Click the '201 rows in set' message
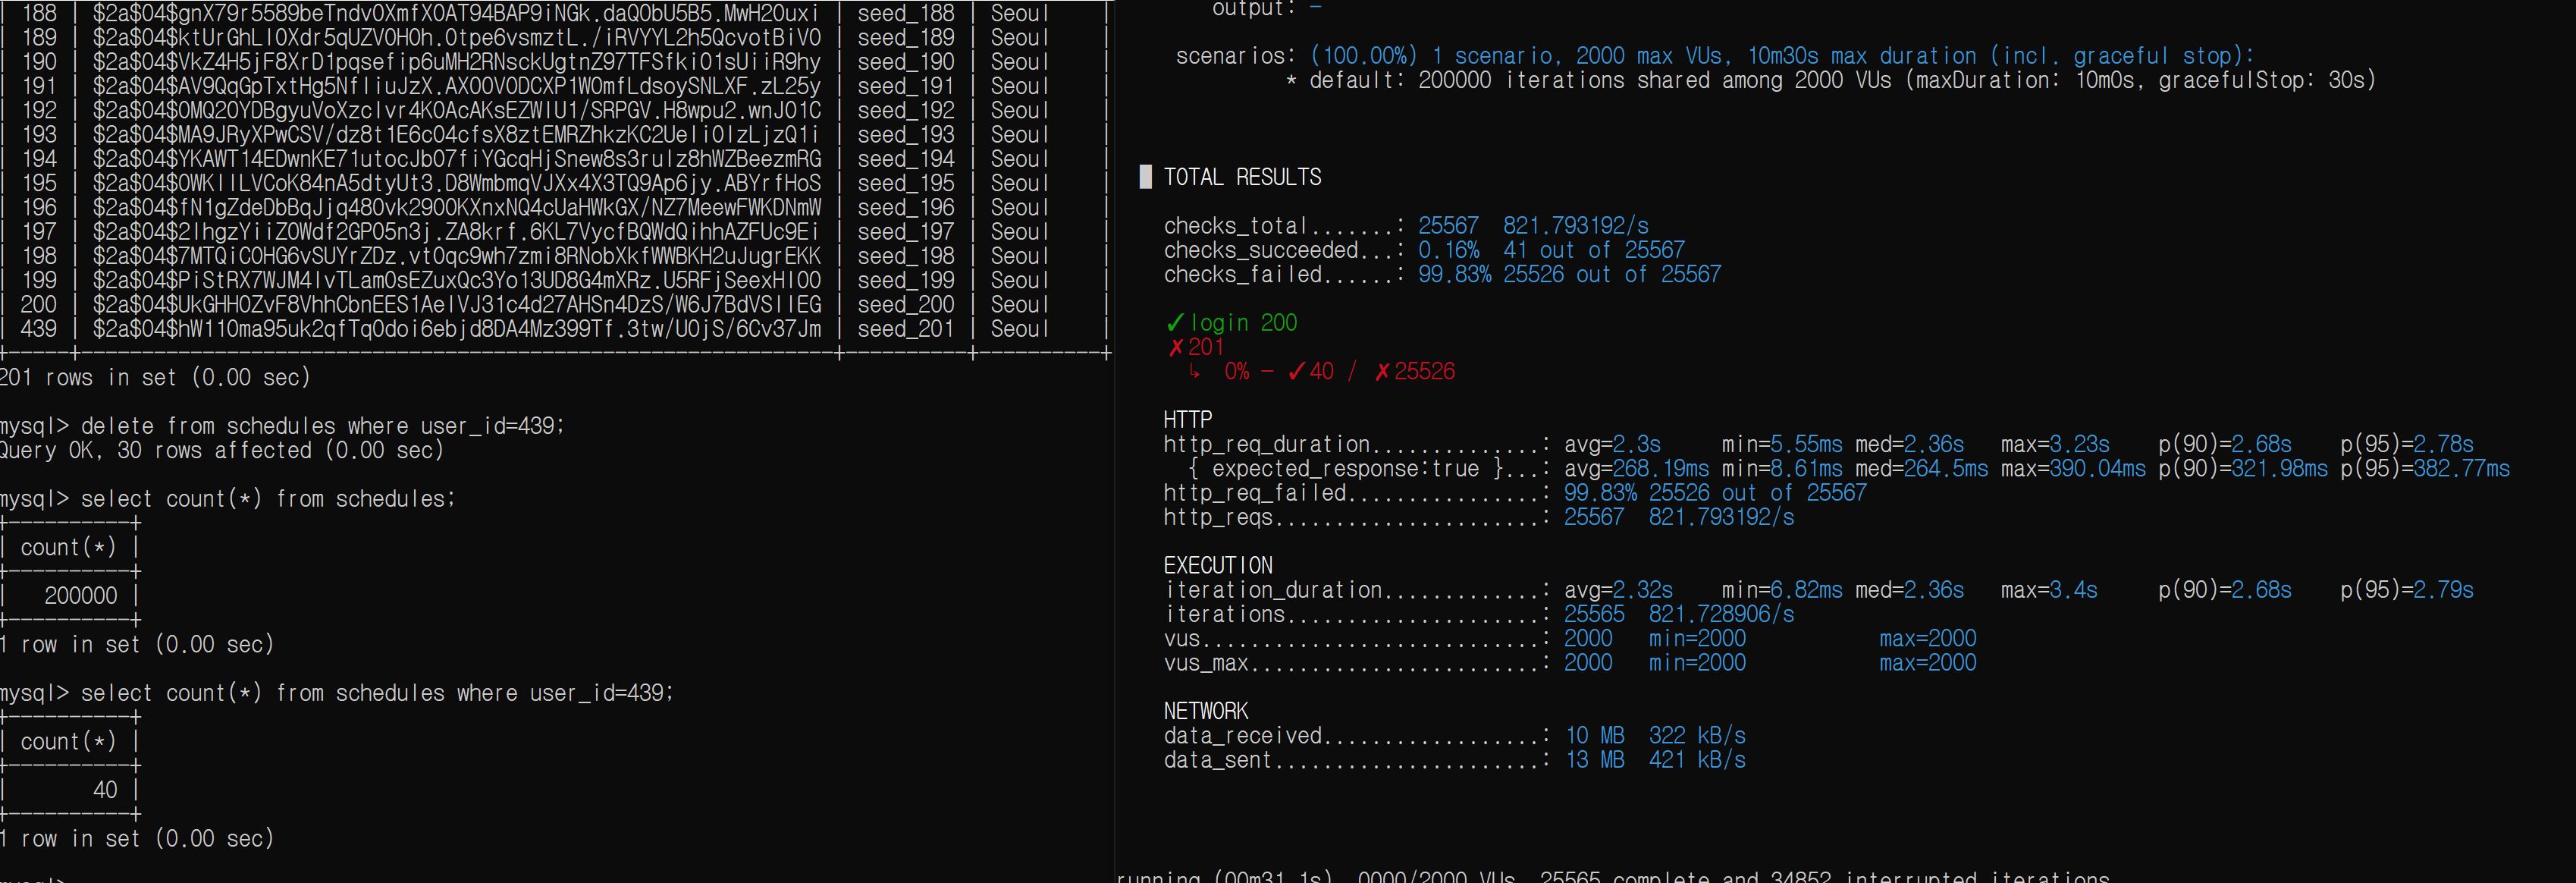The height and width of the screenshot is (883, 2576). coord(155,377)
